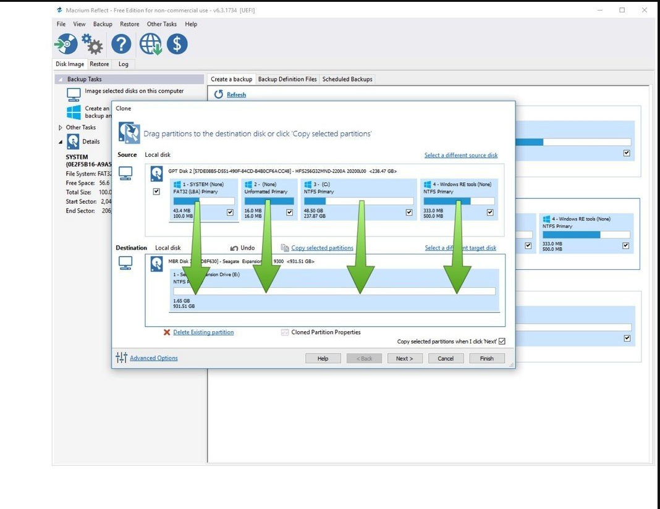Viewport: 660px width, 509px height.
Task: Click the Next > button
Action: tap(405, 358)
